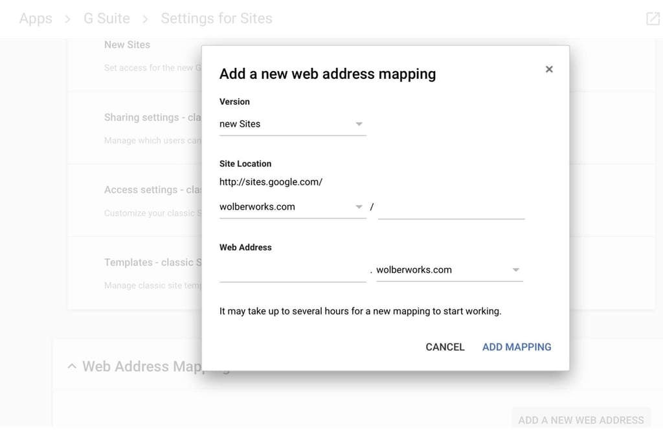The height and width of the screenshot is (436, 663).
Task: Click the open-in-new-window icon at top right
Action: [653, 19]
